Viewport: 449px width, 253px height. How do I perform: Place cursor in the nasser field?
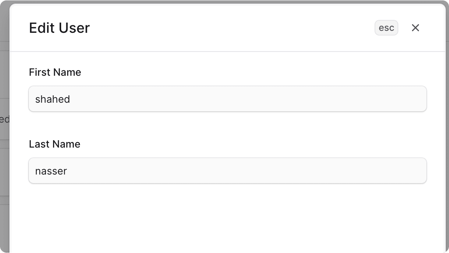(x=228, y=171)
